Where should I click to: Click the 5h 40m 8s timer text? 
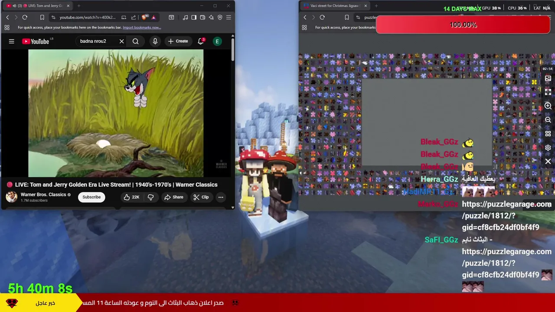pos(40,289)
